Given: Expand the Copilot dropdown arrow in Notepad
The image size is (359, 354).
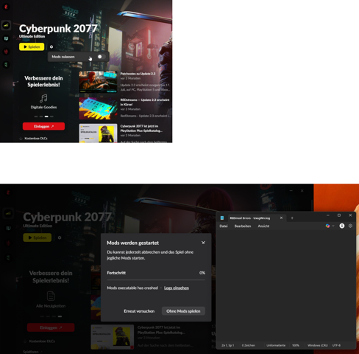Looking at the screenshot, I should click(333, 226).
